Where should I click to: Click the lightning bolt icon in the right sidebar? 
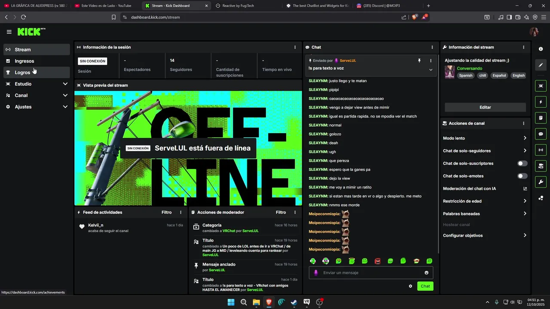point(541,102)
